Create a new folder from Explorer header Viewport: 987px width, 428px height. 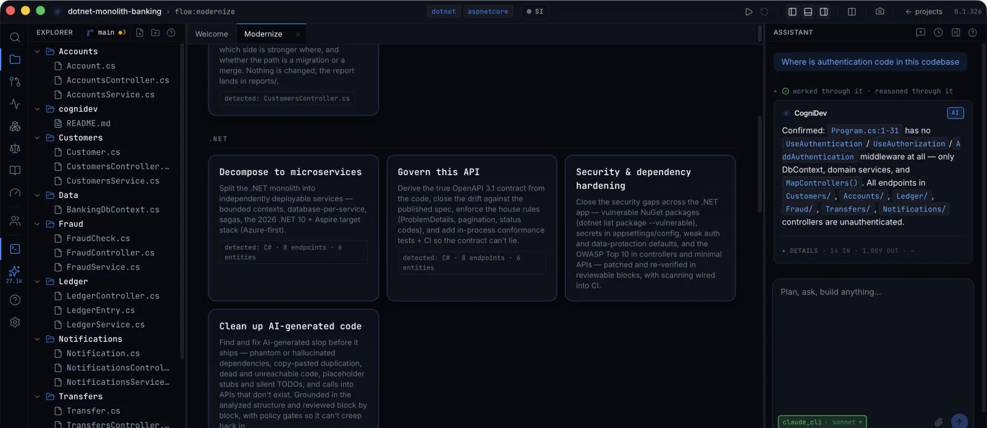point(155,32)
